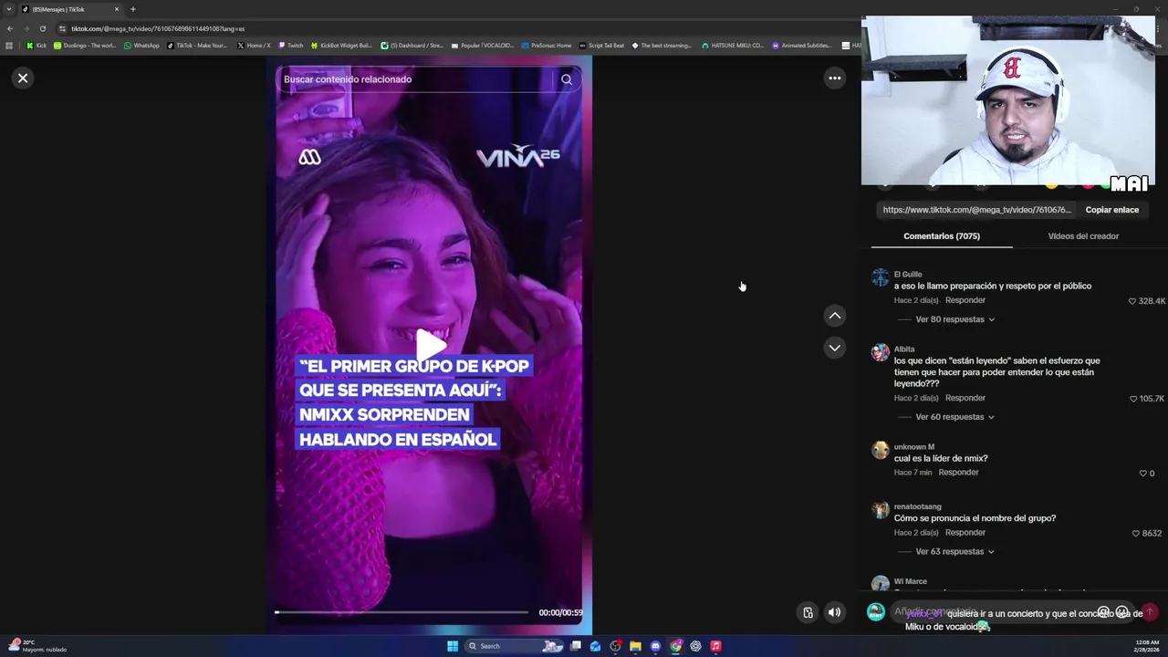The height and width of the screenshot is (657, 1168).
Task: Click the browser back arrow
Action: tap(10, 28)
